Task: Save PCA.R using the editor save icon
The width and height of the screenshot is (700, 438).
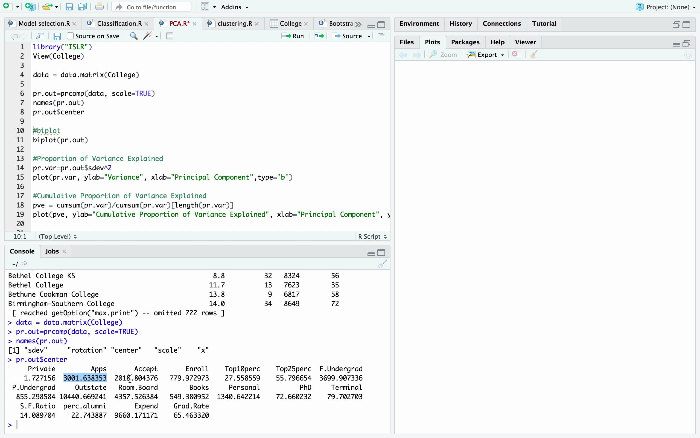Action: [x=57, y=36]
